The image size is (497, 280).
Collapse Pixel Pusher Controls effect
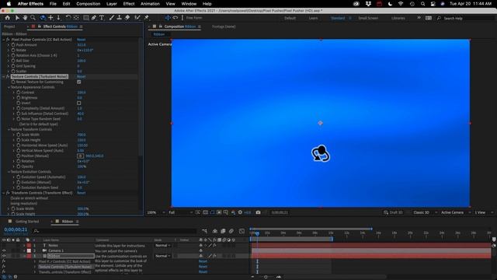4,40
